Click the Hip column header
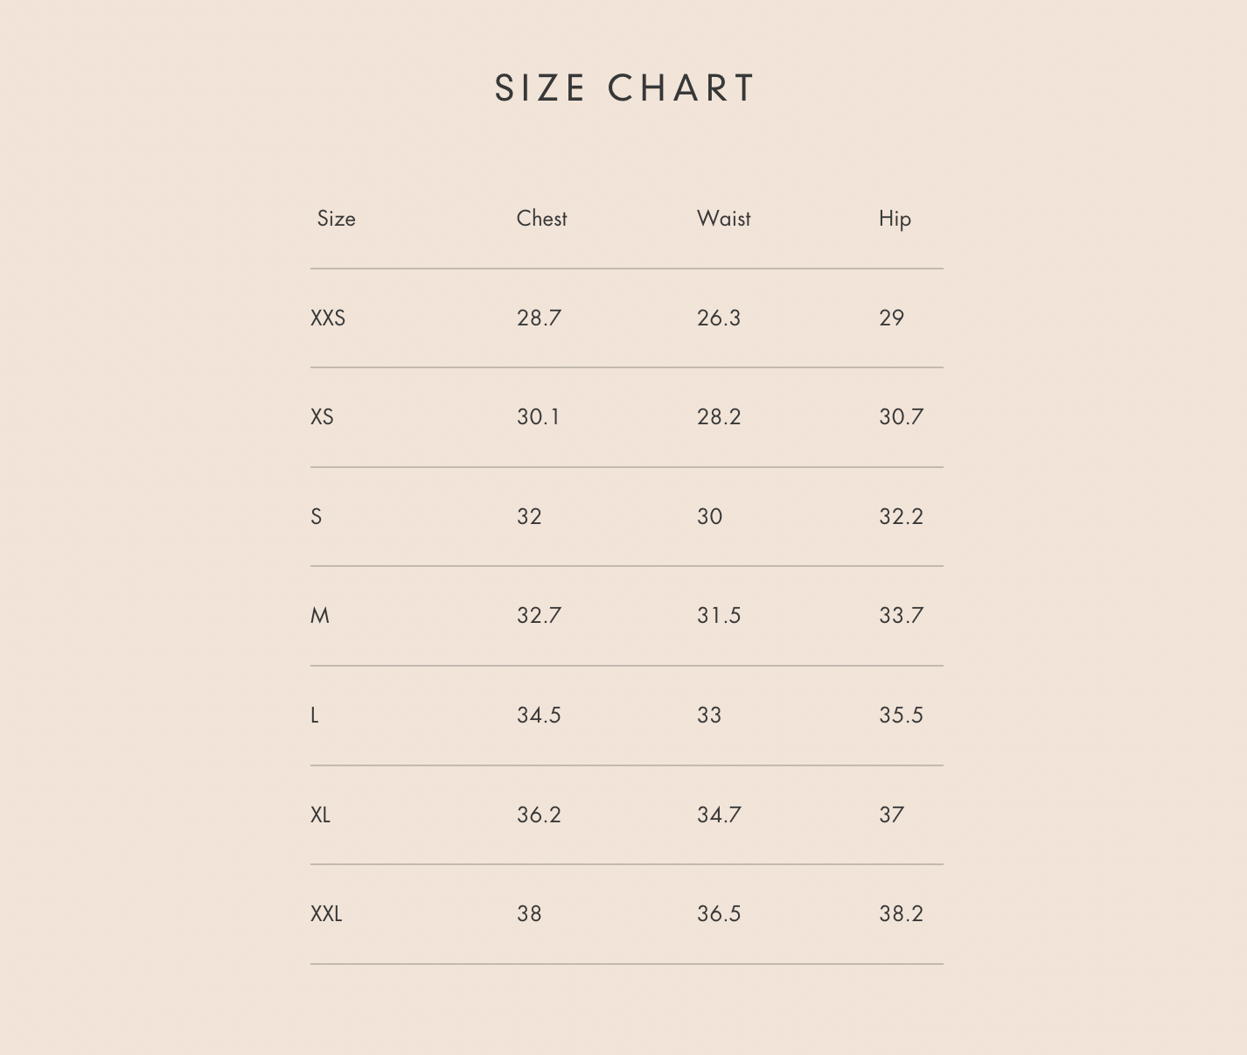The width and height of the screenshot is (1247, 1055). pos(895,219)
